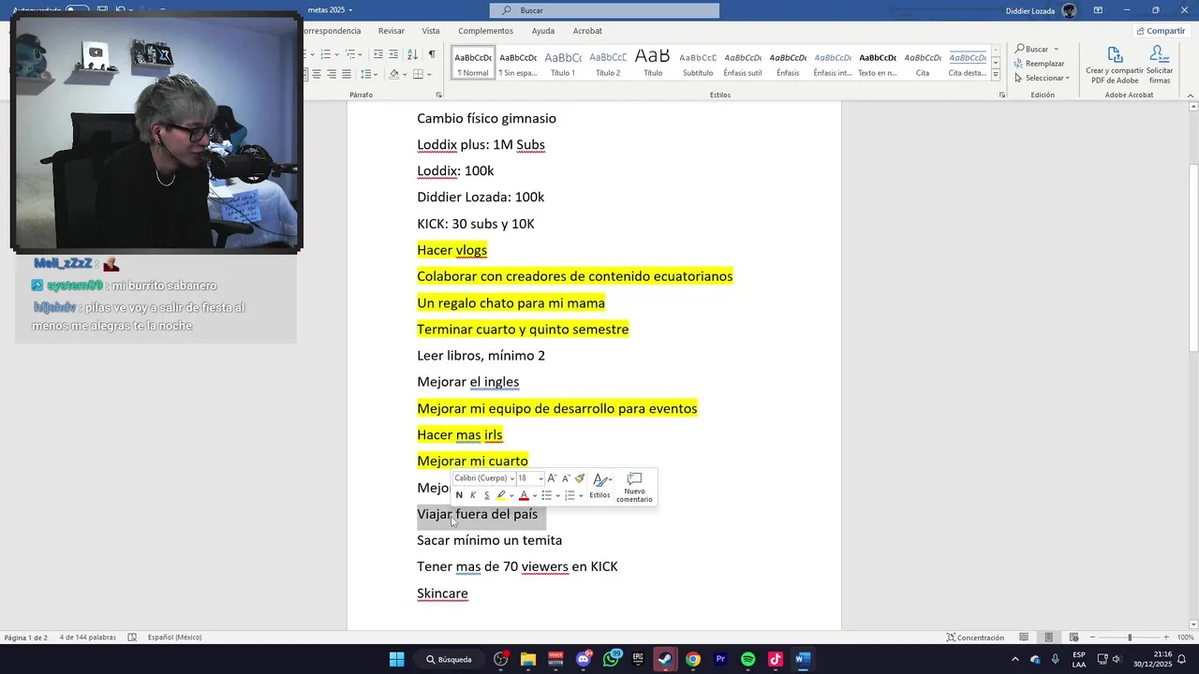Open Spotify from the taskbar
The width and height of the screenshot is (1199, 674).
coord(748,659)
